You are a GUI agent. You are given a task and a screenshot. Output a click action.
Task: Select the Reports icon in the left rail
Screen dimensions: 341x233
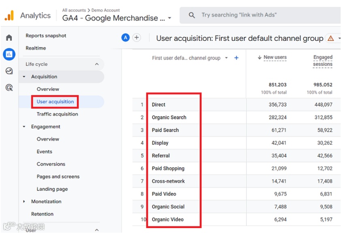(x=9, y=54)
